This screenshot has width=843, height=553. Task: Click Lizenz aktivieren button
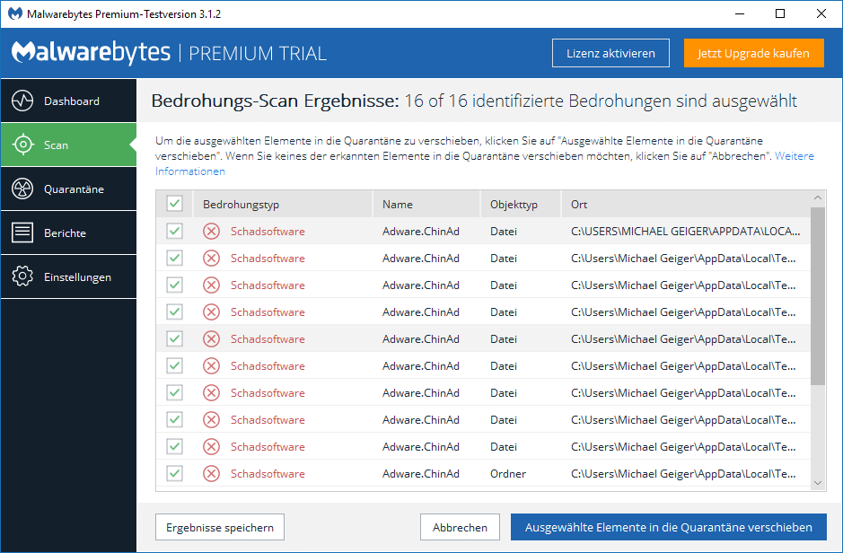pyautogui.click(x=610, y=53)
